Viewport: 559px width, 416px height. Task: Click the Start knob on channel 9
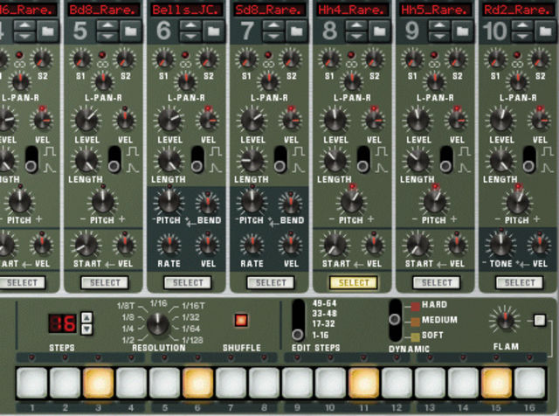418,245
